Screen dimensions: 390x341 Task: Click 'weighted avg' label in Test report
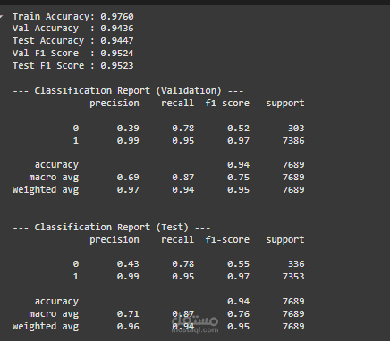pos(46,327)
